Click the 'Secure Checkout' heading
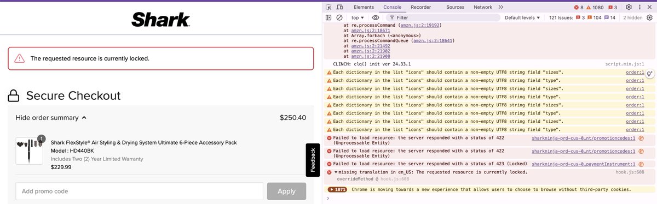This screenshot has width=657, height=204. (73, 96)
